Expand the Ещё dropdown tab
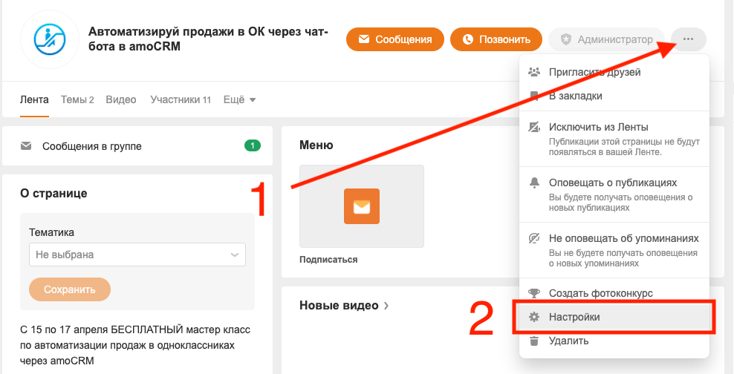The width and height of the screenshot is (734, 374). (239, 99)
